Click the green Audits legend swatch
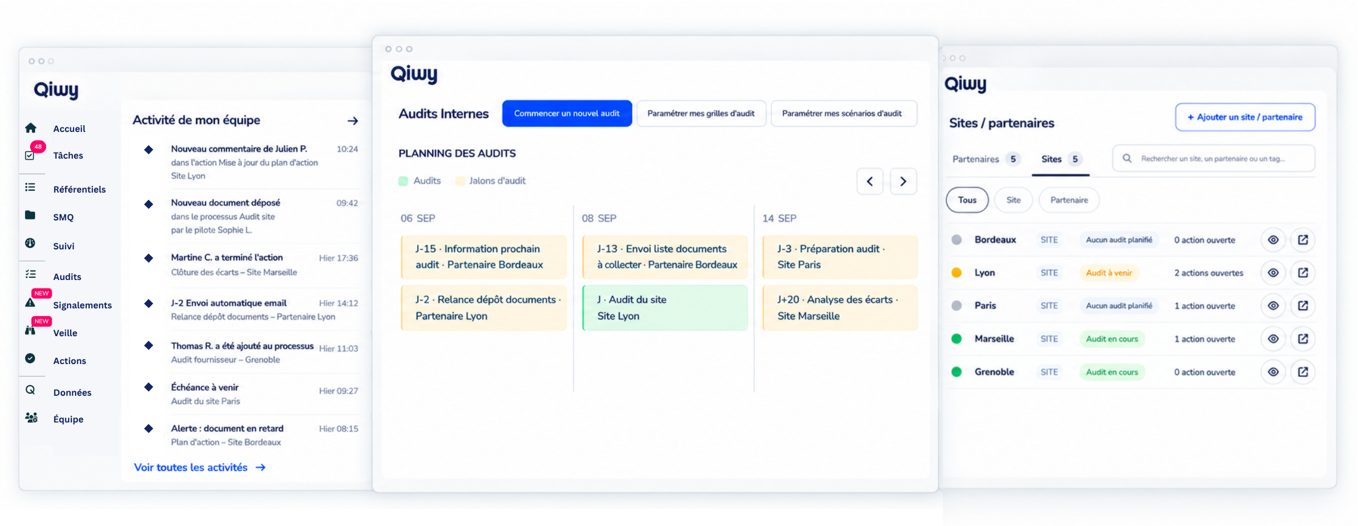The height and width of the screenshot is (526, 1358). tap(403, 181)
